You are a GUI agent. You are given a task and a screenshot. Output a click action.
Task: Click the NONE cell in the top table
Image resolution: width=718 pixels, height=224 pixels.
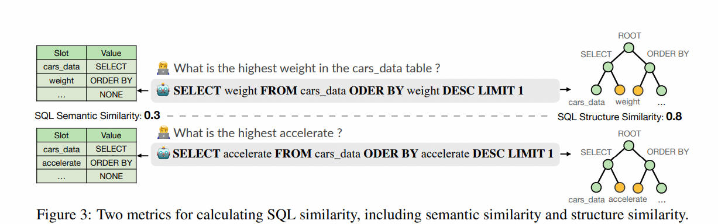pos(111,94)
